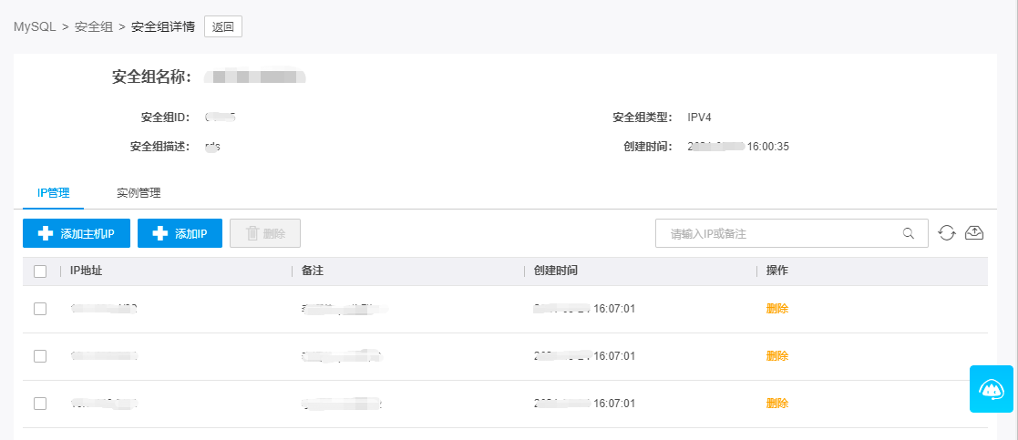Switch to the 实例管理 tab
Viewport: 1018px width, 440px height.
tap(139, 193)
